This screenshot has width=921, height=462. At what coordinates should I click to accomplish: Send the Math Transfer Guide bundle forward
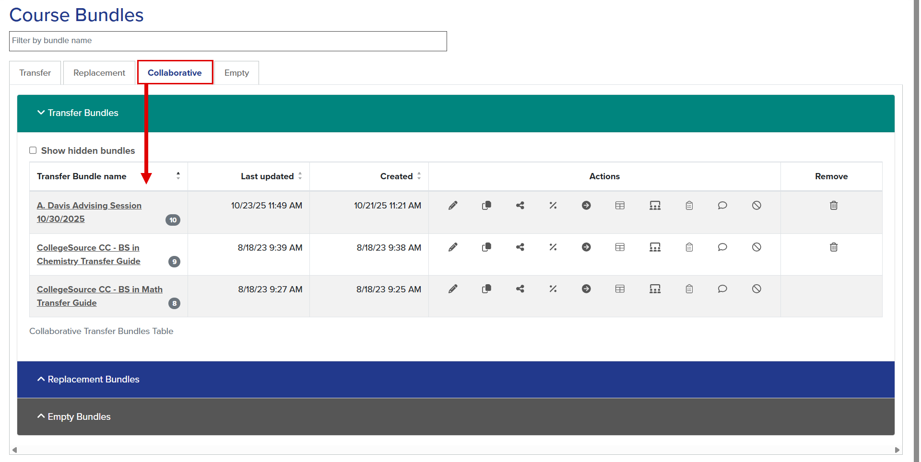point(586,289)
